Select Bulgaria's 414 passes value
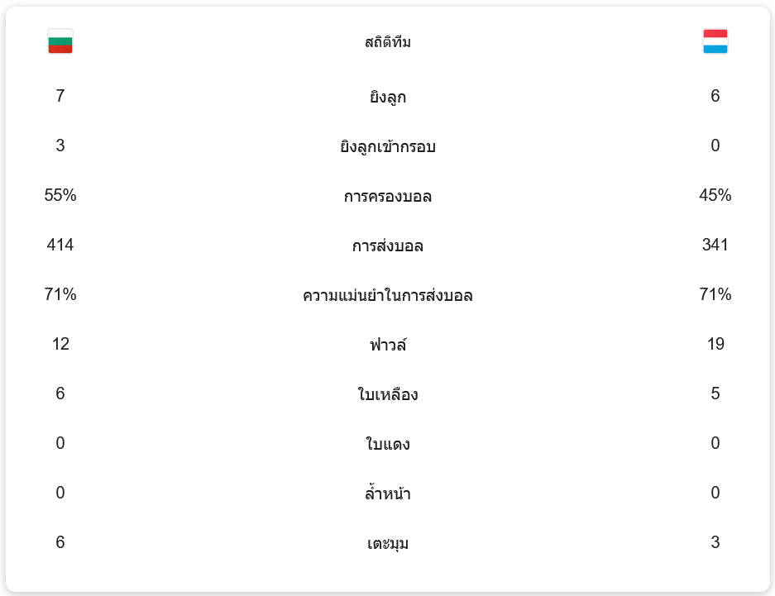This screenshot has width=775, height=596. click(x=60, y=245)
